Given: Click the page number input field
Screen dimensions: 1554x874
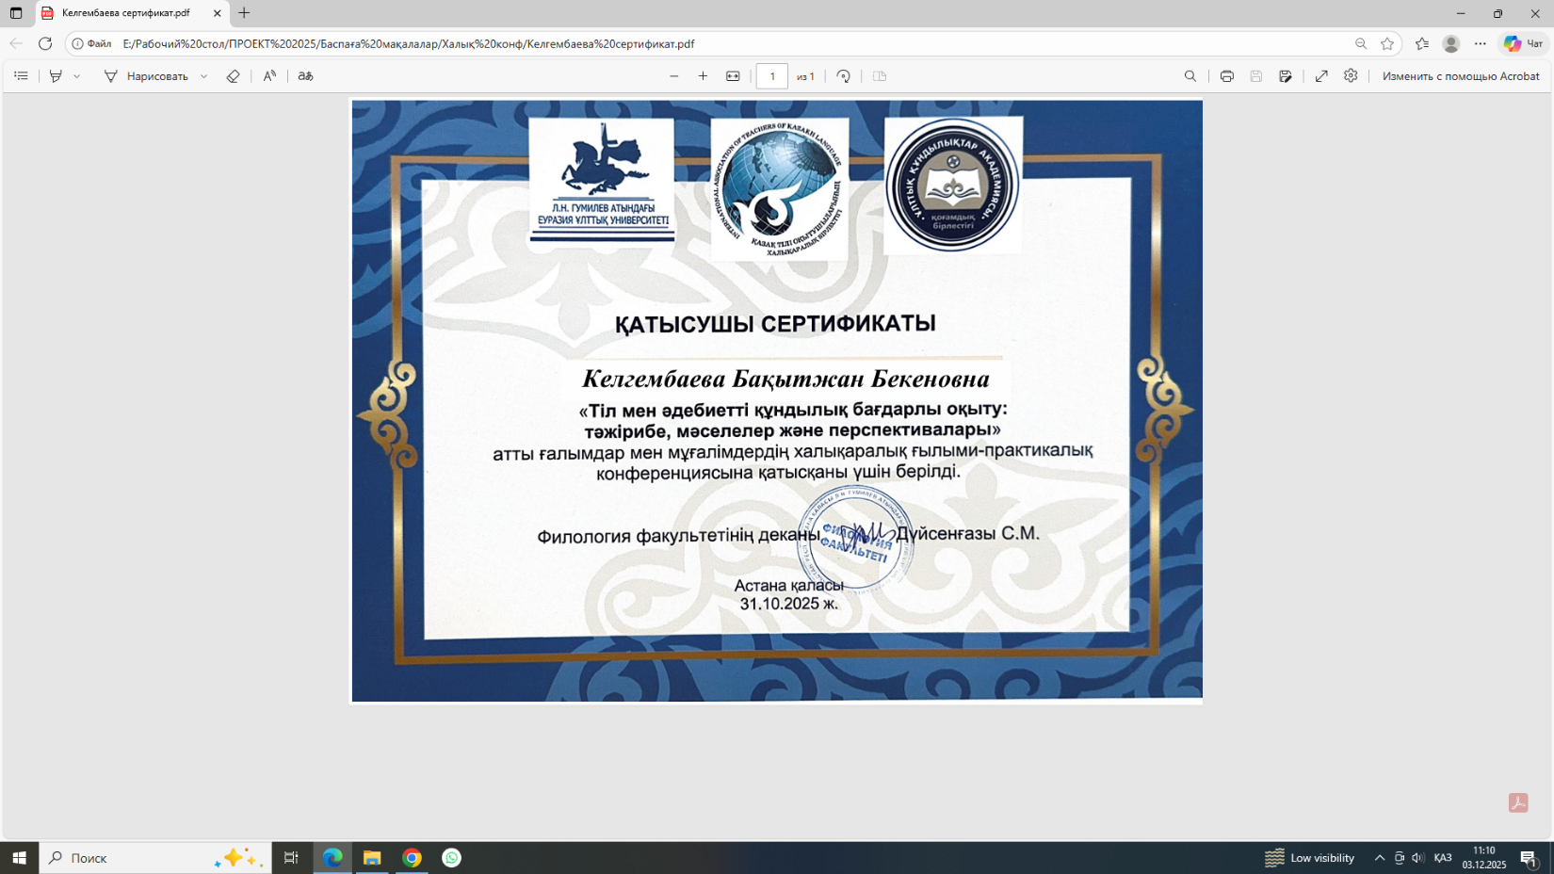Looking at the screenshot, I should click(771, 76).
